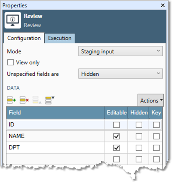172x183 pixels.
Task: Click the Review monitor info icon
Action: tap(13, 20)
